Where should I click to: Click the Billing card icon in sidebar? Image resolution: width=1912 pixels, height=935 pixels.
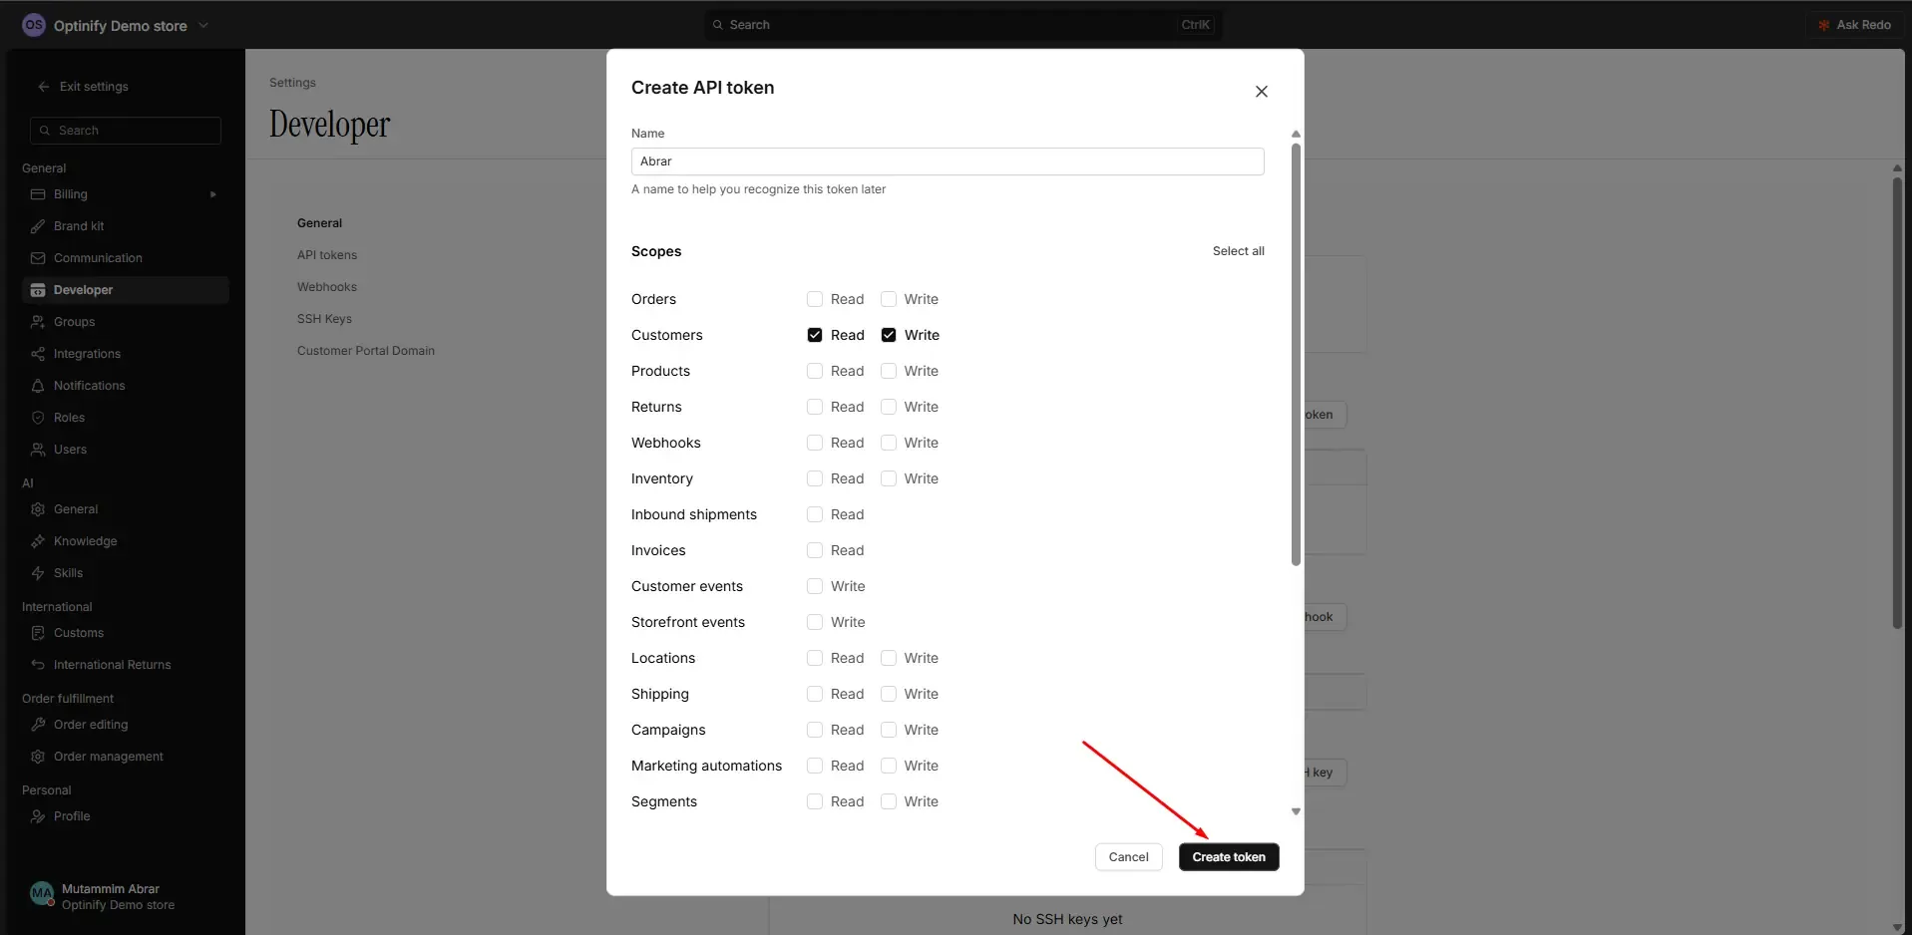coord(38,194)
